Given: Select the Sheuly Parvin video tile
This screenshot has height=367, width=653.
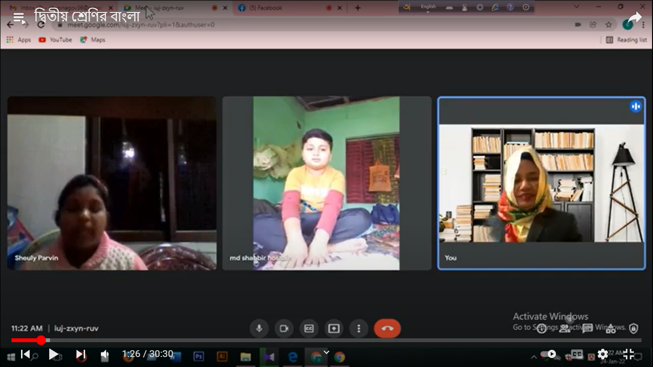Looking at the screenshot, I should pos(112,183).
